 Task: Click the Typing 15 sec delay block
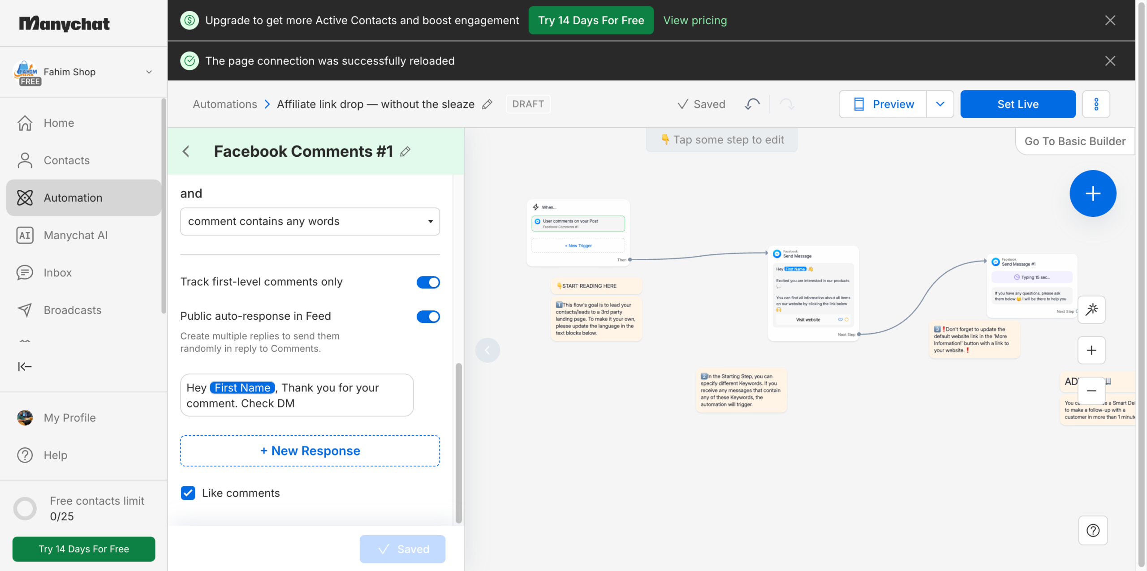[1032, 277]
